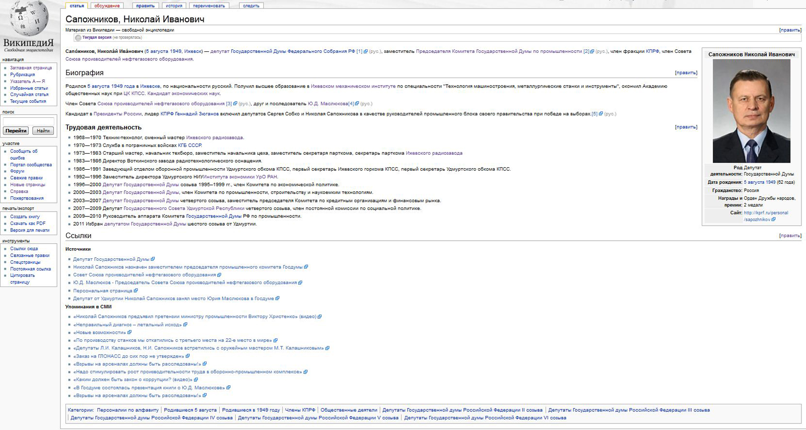Focus the sidebar search input field
This screenshot has height=430, width=806.
tap(29, 121)
